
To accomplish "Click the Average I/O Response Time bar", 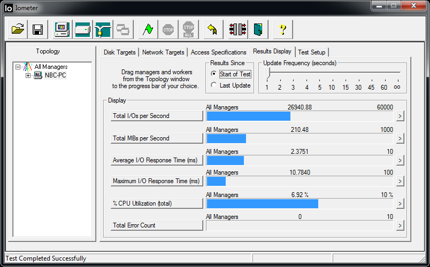I will point(300,161).
